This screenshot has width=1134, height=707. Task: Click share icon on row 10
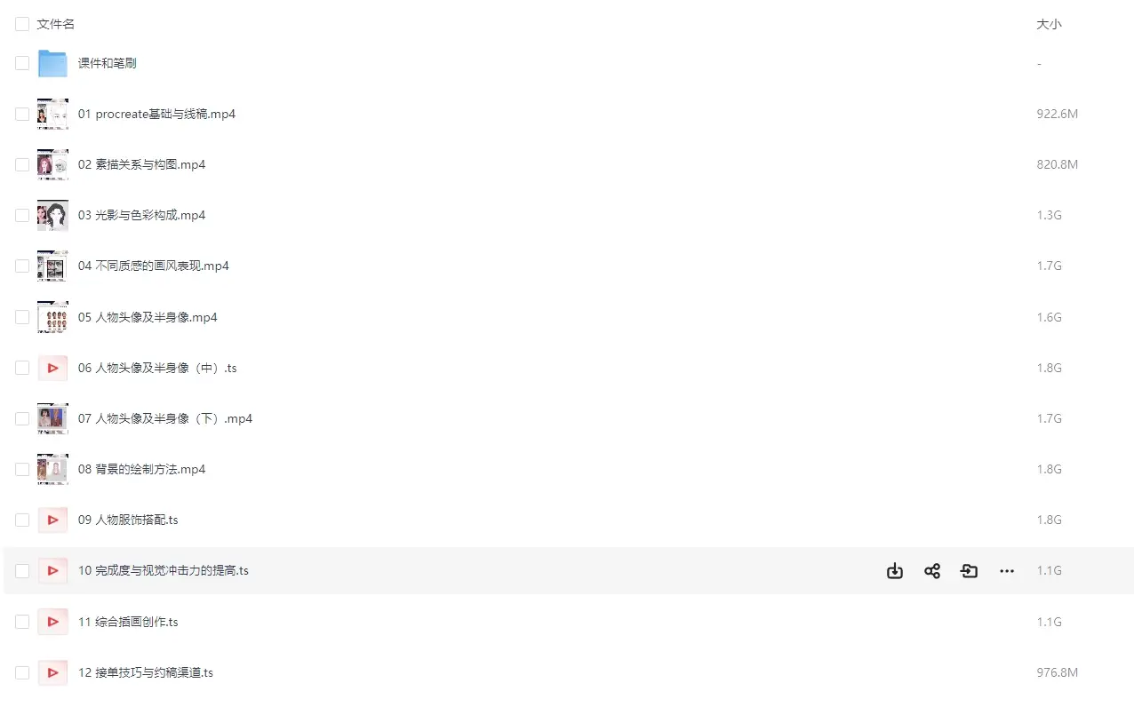click(x=932, y=571)
